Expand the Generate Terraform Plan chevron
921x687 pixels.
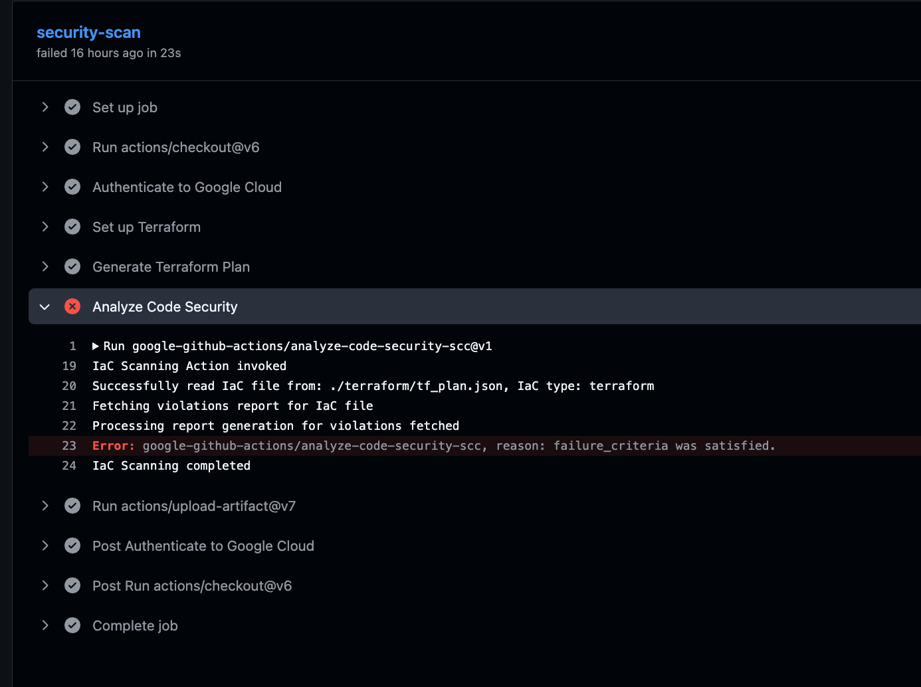point(45,266)
